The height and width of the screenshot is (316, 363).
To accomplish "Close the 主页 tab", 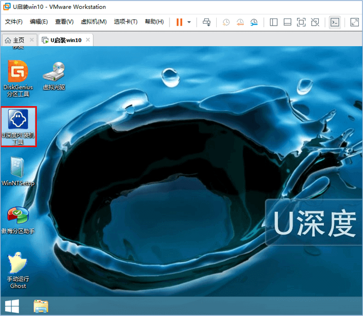I will (32, 40).
